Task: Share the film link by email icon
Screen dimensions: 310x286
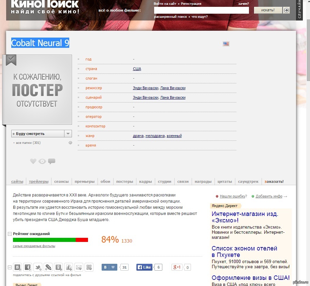Action: (x=79, y=267)
